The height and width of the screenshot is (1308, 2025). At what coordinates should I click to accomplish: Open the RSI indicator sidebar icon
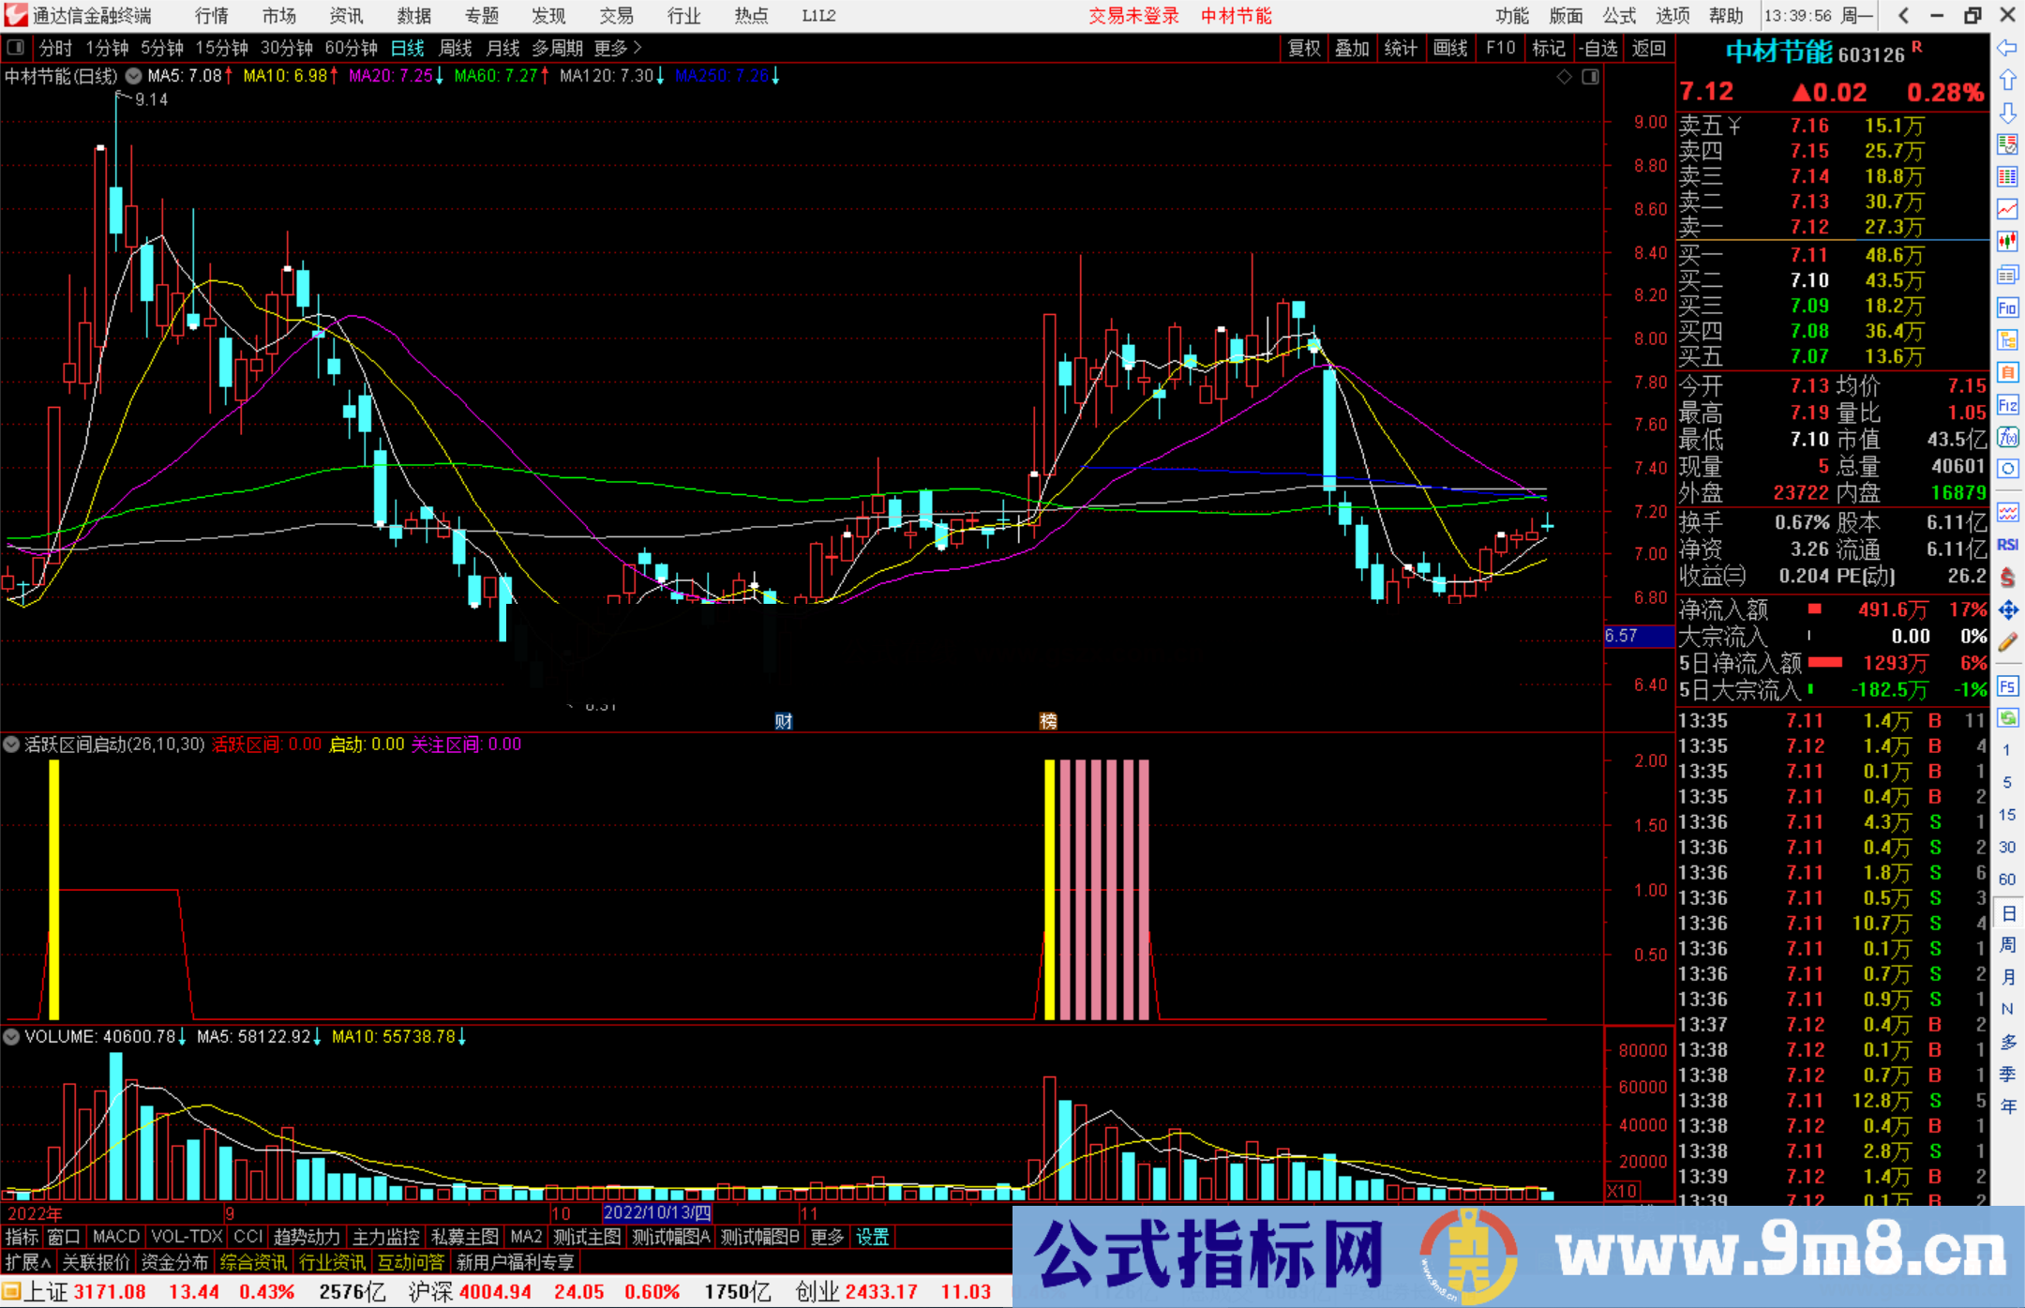(x=2007, y=545)
